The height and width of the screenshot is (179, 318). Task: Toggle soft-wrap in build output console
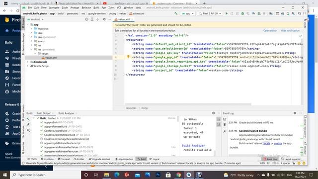219,119
